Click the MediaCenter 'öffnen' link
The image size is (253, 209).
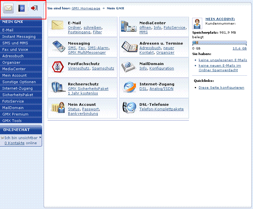pos(145,27)
